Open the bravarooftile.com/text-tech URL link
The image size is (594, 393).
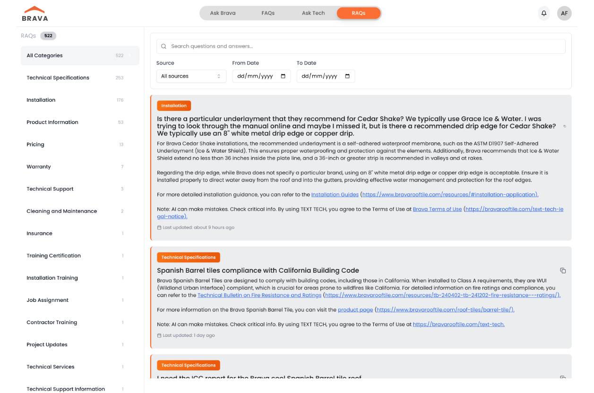[x=459, y=324]
